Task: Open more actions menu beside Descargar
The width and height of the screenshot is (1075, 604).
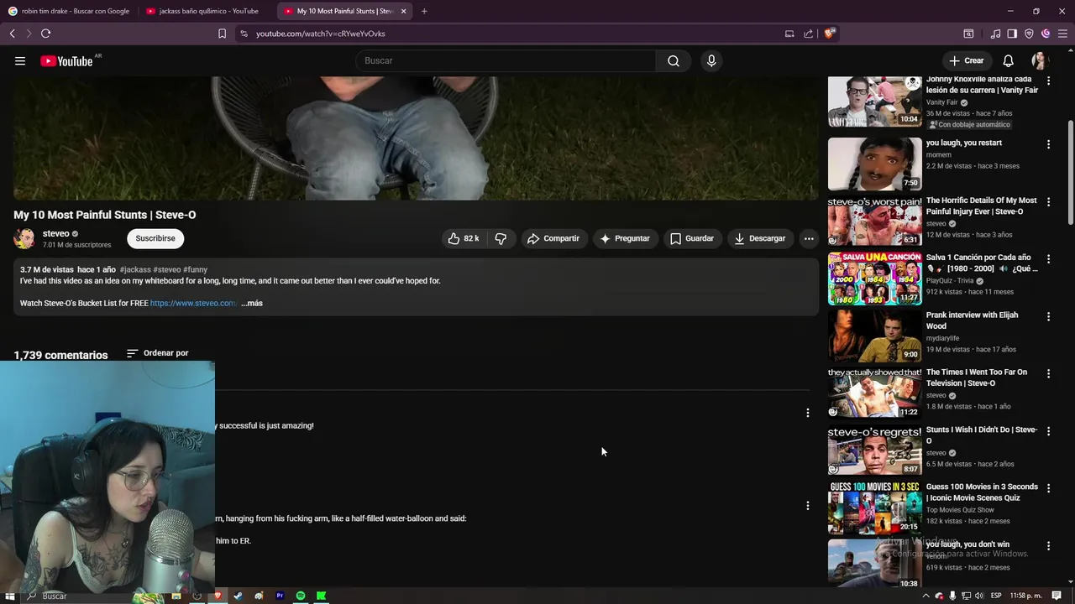Action: (809, 238)
